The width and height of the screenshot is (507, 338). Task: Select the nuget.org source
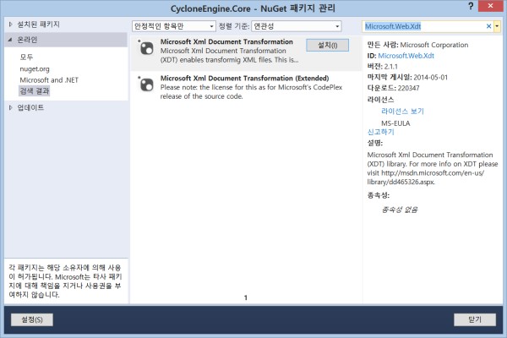click(35, 69)
